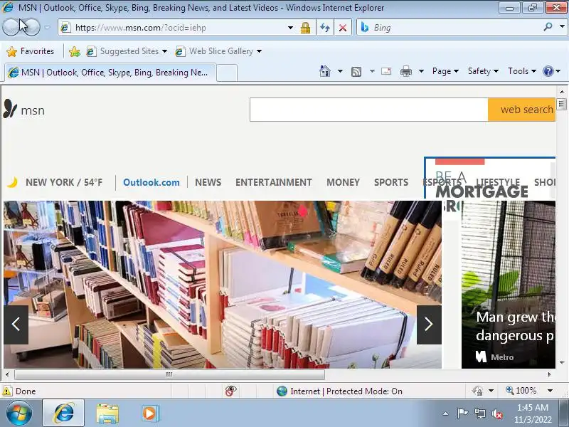Click the Stop loading red X icon

343,28
